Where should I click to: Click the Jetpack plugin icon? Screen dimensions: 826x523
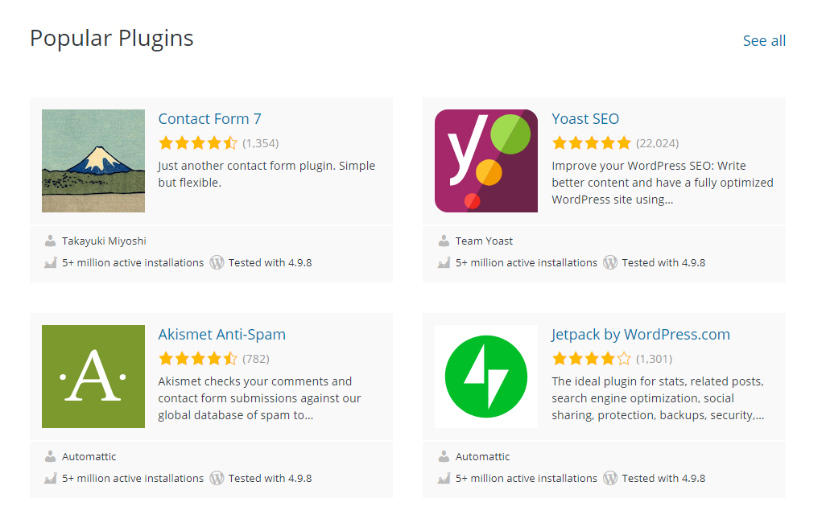click(x=485, y=376)
